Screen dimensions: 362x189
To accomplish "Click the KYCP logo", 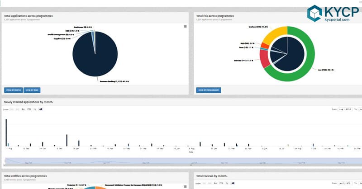I will point(333,13).
